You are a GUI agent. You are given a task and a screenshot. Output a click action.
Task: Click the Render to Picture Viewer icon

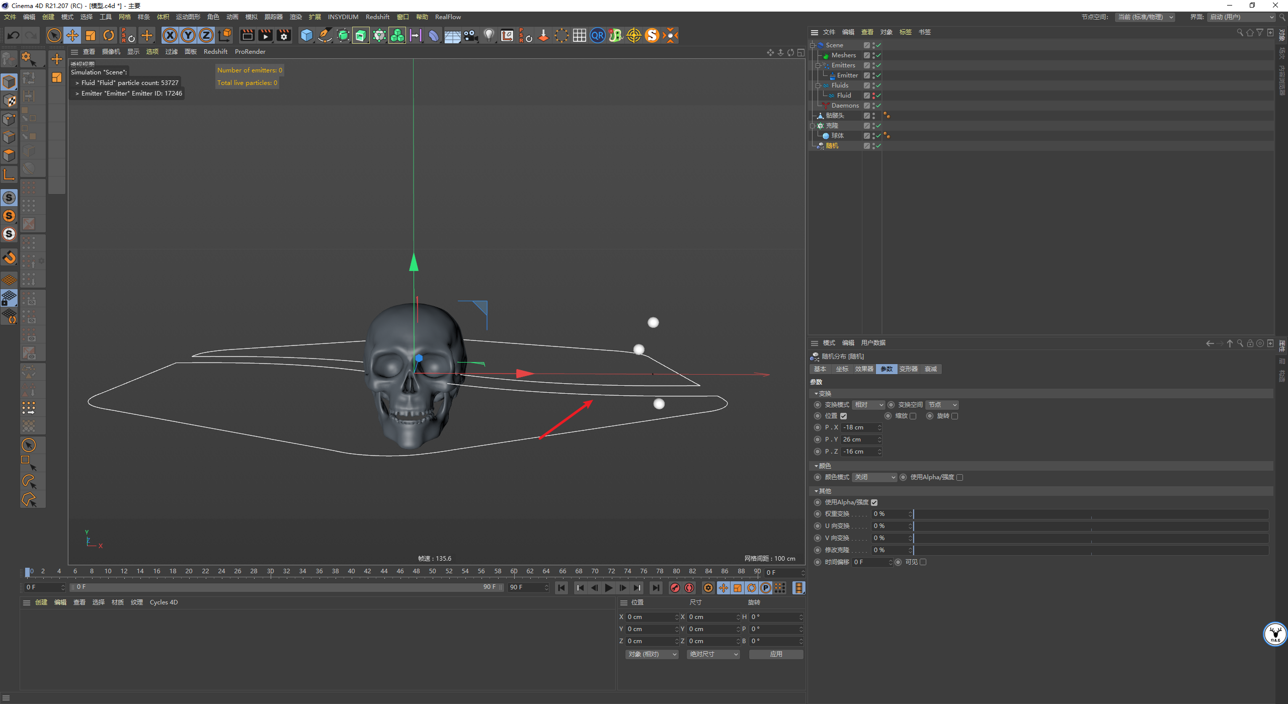click(265, 35)
